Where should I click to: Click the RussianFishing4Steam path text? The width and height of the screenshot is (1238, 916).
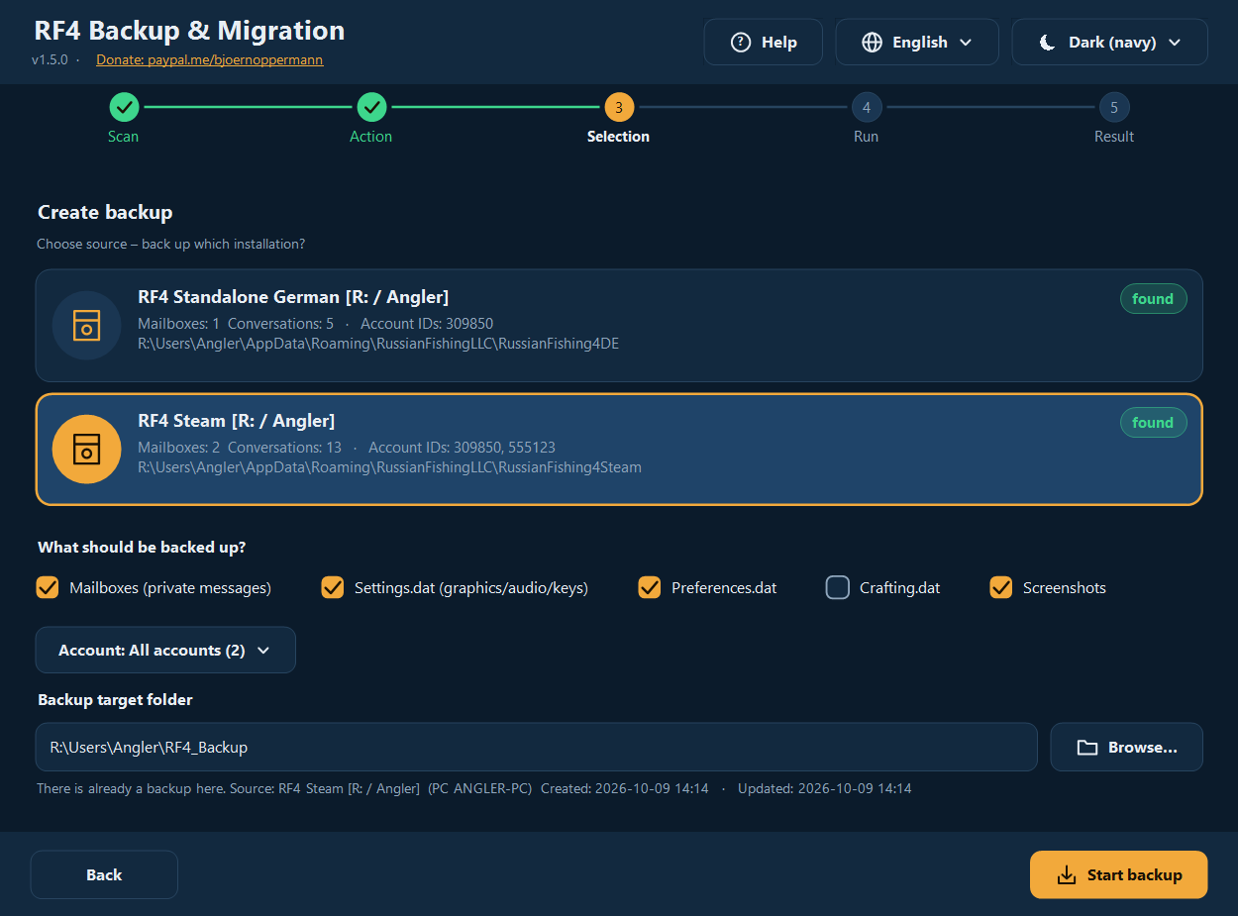point(389,467)
